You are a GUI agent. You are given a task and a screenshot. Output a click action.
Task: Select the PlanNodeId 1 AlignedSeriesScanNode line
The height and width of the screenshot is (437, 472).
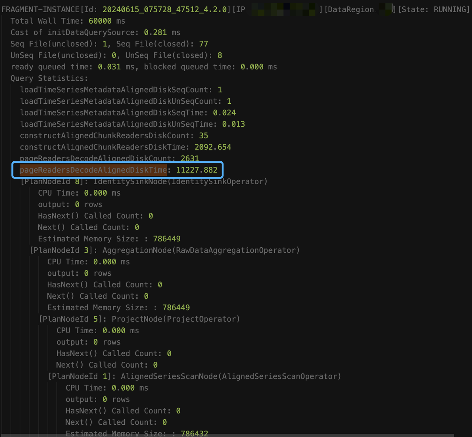click(x=195, y=376)
